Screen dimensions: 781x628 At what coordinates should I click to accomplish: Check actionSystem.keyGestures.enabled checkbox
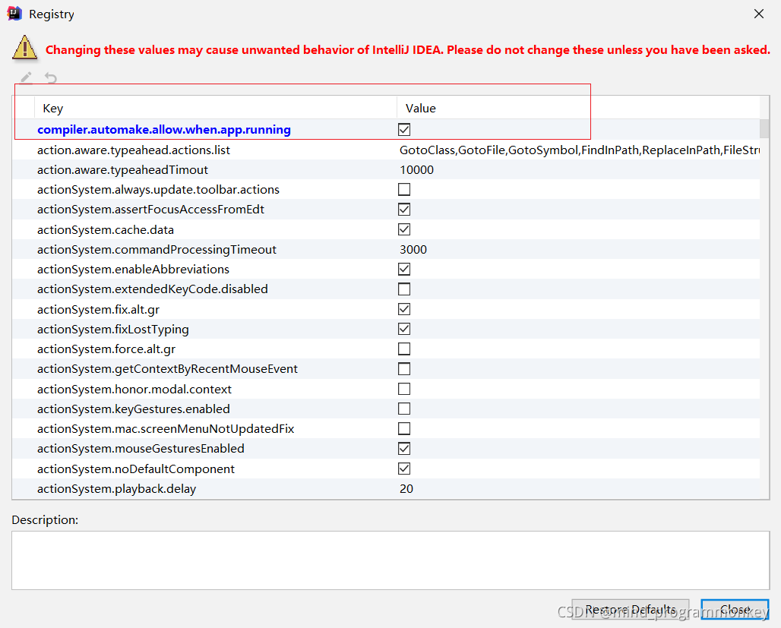pos(404,409)
